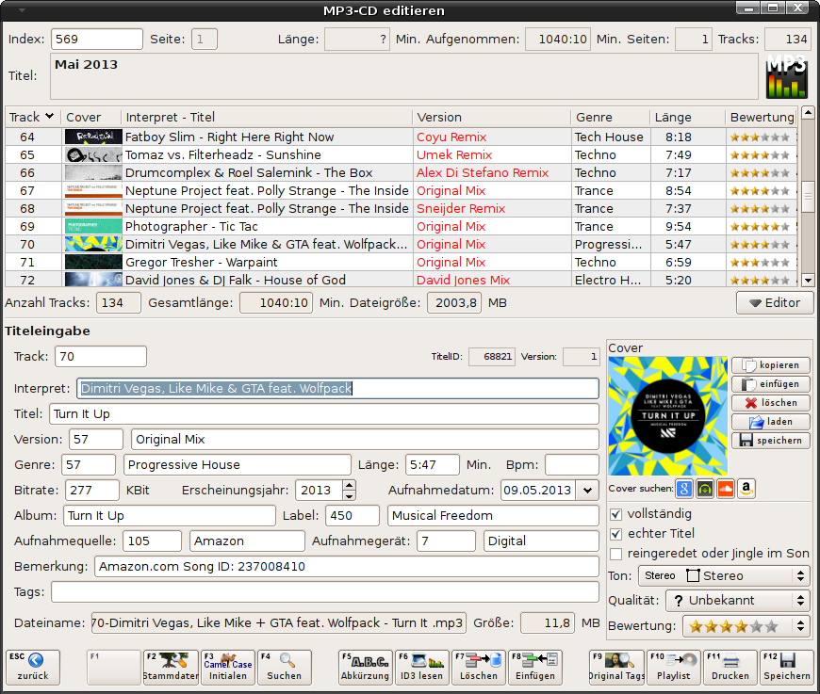Delete cover with löschen button

click(771, 402)
